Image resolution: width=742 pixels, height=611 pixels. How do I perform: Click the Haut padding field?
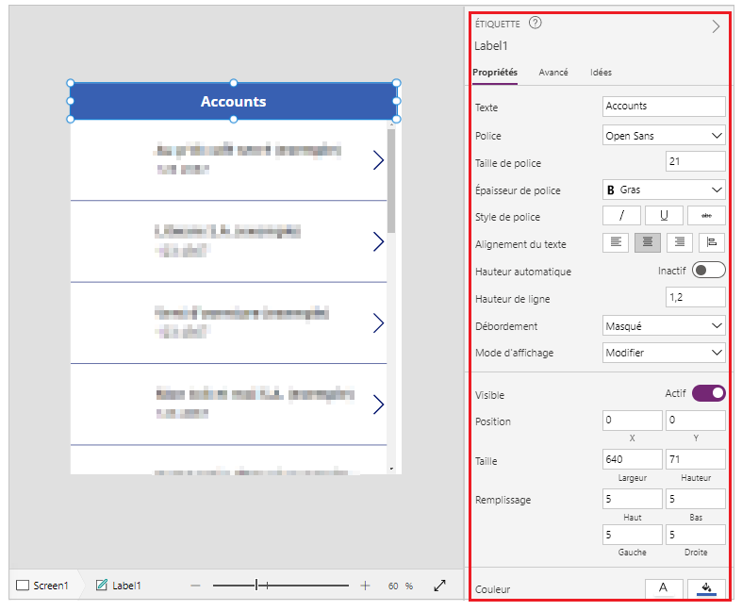(x=633, y=500)
